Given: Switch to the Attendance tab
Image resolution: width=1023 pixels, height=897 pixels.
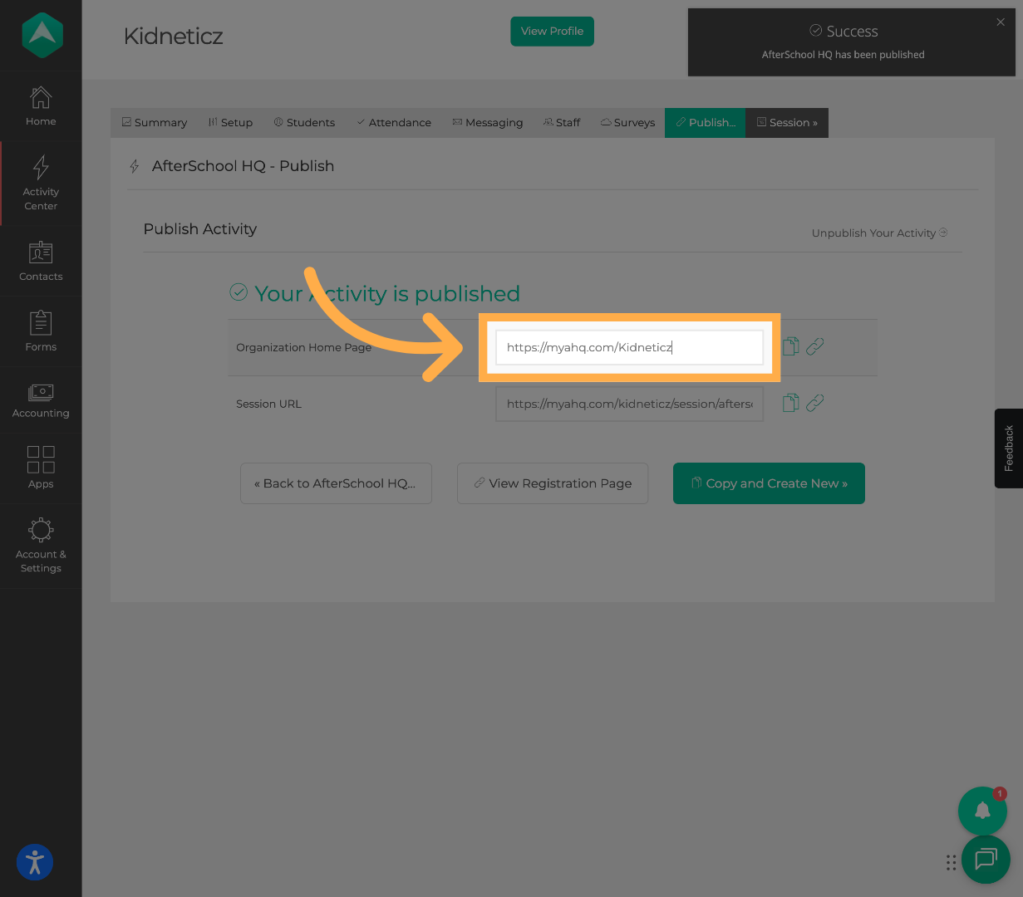Looking at the screenshot, I should coord(394,123).
